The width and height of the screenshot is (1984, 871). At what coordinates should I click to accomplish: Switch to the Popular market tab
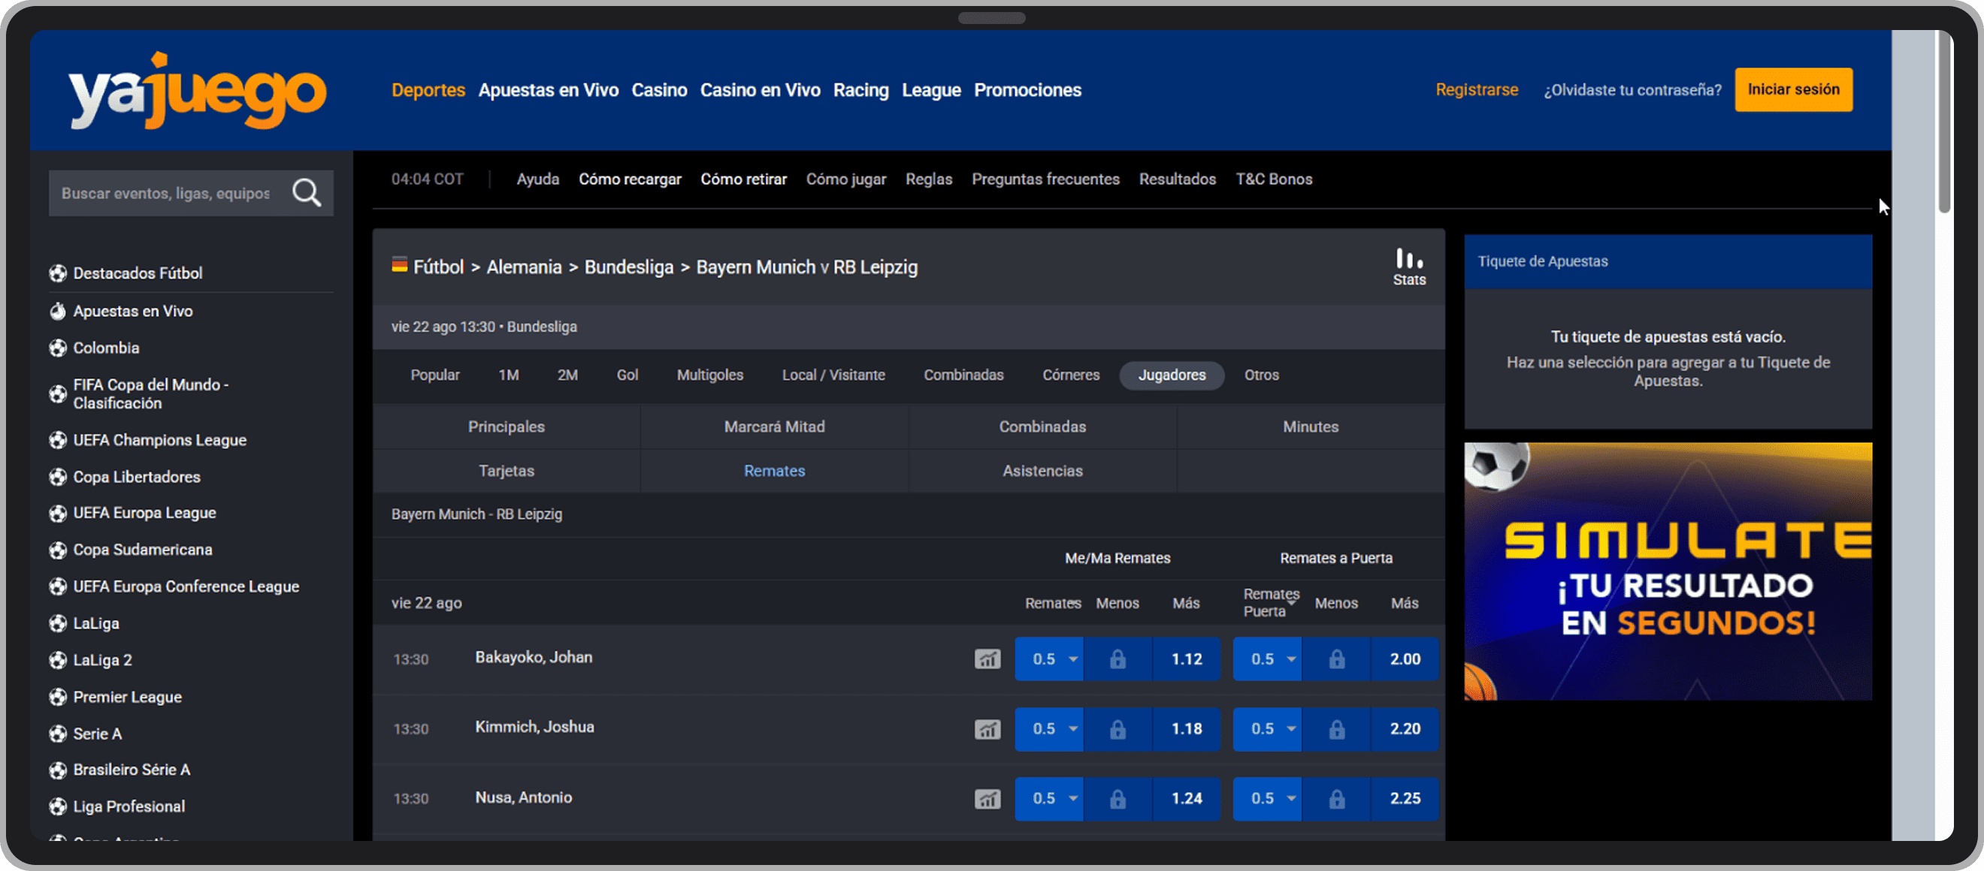(435, 375)
